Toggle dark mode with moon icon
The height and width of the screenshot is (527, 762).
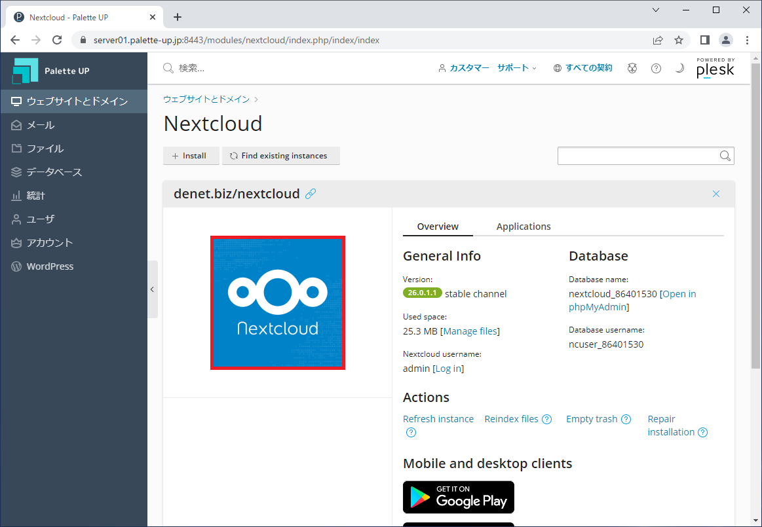680,68
